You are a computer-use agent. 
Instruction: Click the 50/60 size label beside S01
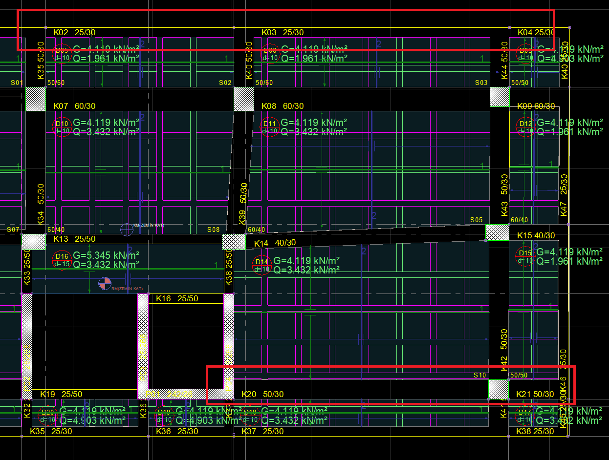pos(56,83)
